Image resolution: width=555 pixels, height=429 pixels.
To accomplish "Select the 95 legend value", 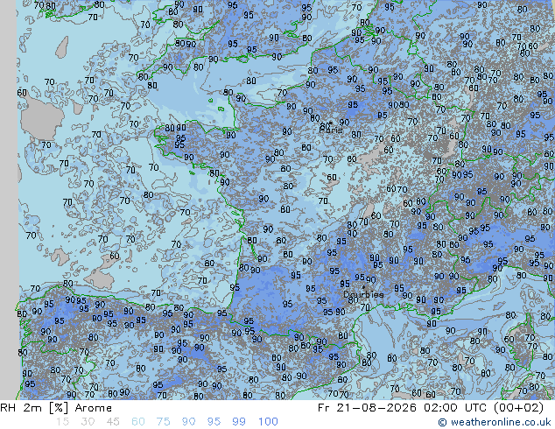I will tap(214, 422).
